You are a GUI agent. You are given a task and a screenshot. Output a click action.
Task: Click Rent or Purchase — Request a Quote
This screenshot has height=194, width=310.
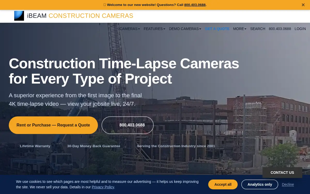click(x=53, y=125)
